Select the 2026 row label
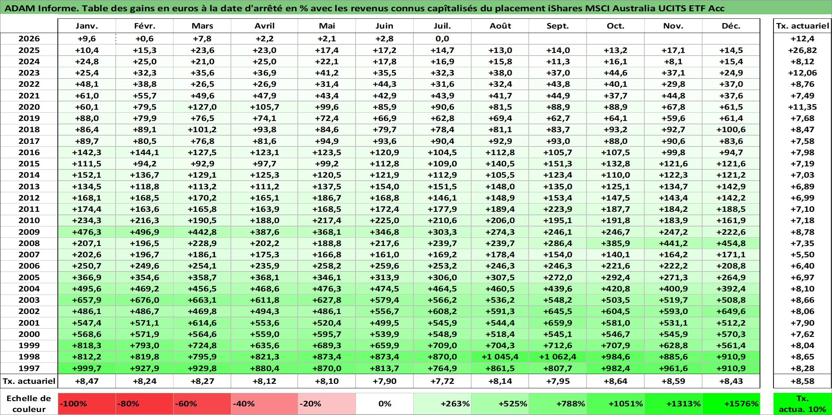Viewport: 832px width, 415px height. point(29,39)
